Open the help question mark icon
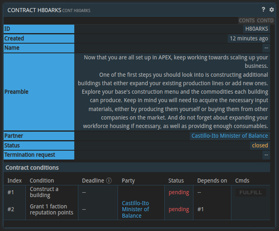Viewport: 279px width, 231px height. click(x=263, y=10)
